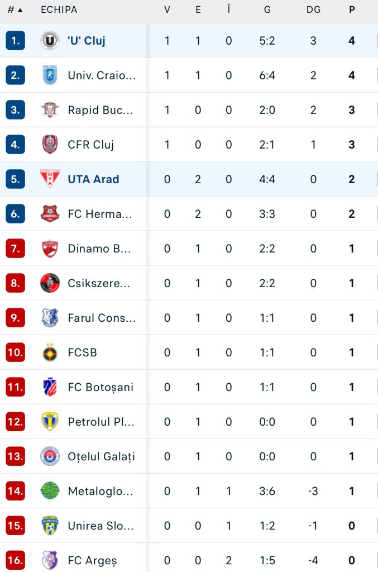Image resolution: width=378 pixels, height=572 pixels.
Task: Sort by the P points column header
Action: pyautogui.click(x=352, y=10)
